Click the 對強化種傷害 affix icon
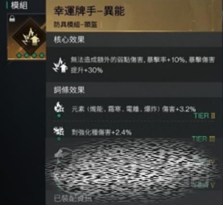The image size is (223, 205). (x=59, y=131)
